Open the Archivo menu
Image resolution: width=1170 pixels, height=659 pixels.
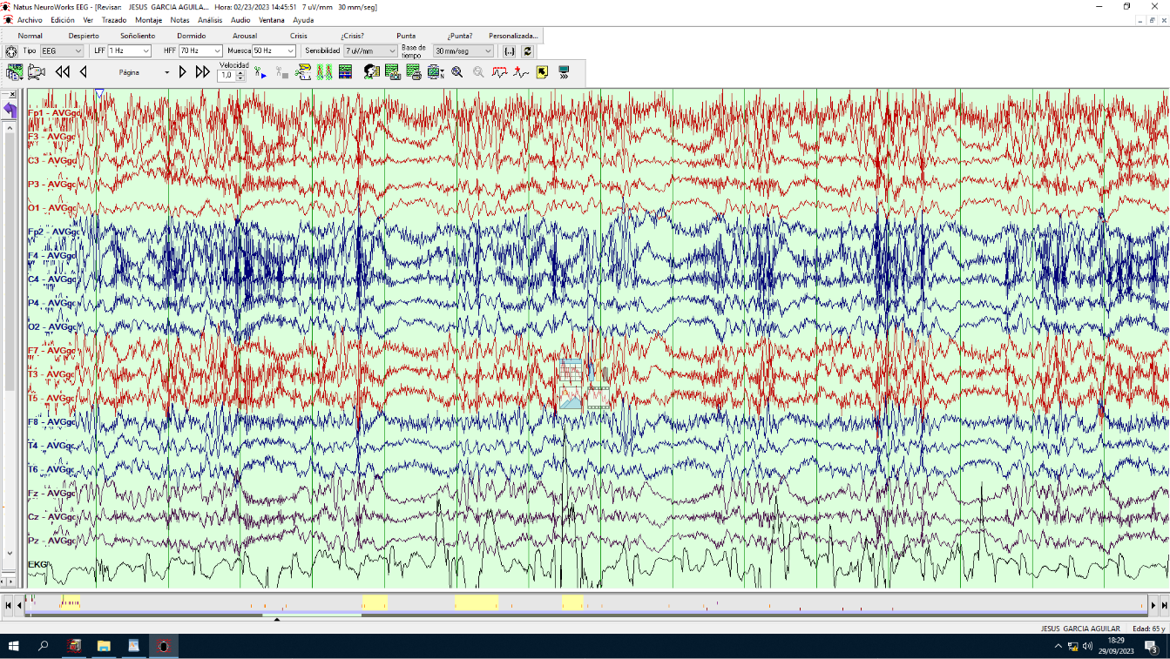point(30,20)
